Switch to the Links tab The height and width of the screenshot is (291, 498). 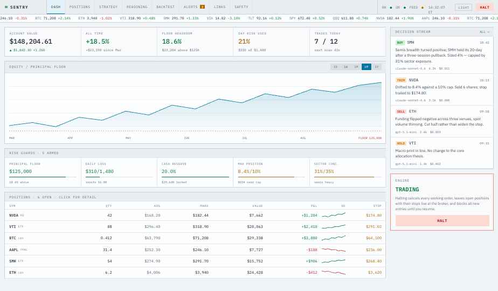219,7
